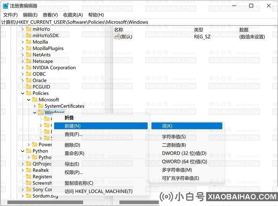Open the 查看(V) menu
This screenshot has height=206, width=278.
[50, 15]
